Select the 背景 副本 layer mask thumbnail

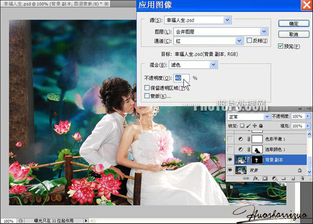pos(257,160)
